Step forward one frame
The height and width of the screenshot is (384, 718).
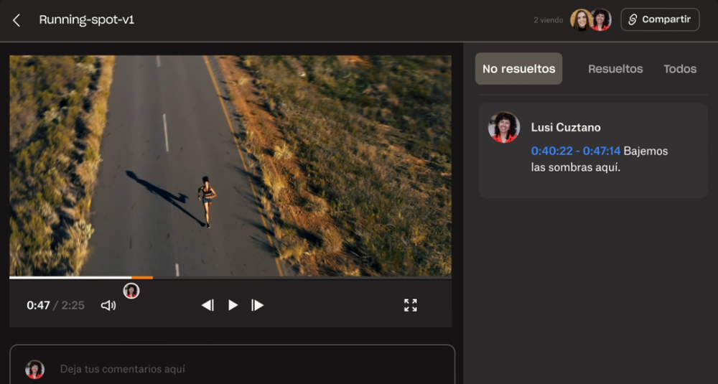coord(257,305)
